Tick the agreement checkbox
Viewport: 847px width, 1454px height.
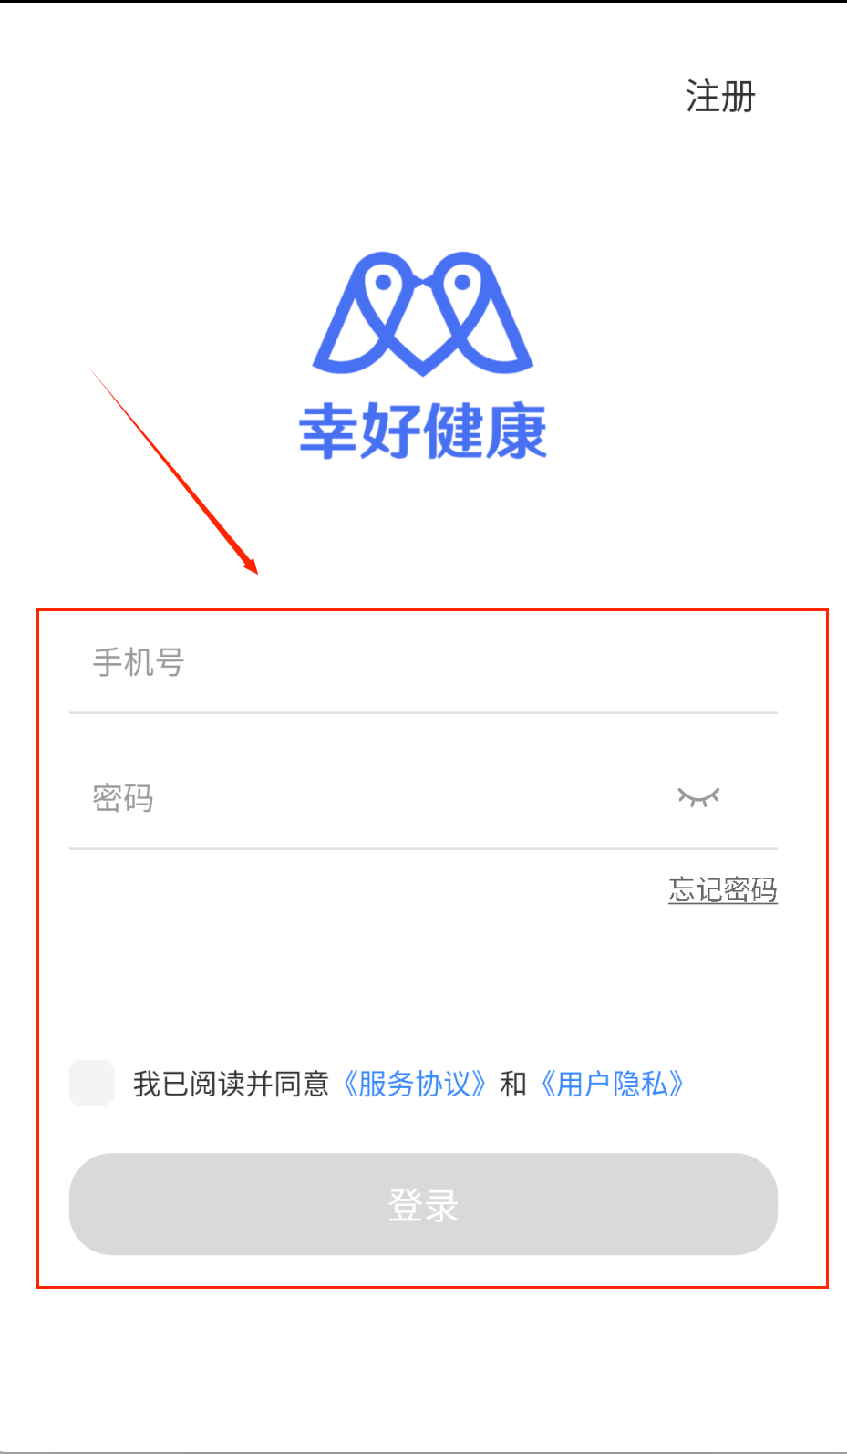92,1083
